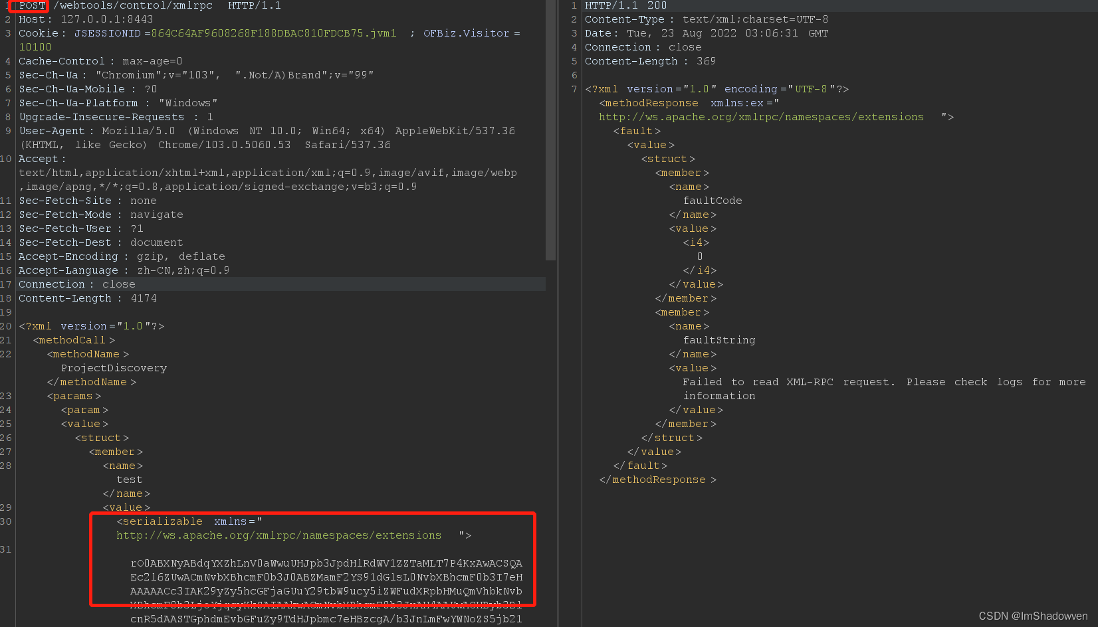Click the Sec-Fetch-Dest document line
Screen dimensions: 1098x627
click(101, 242)
